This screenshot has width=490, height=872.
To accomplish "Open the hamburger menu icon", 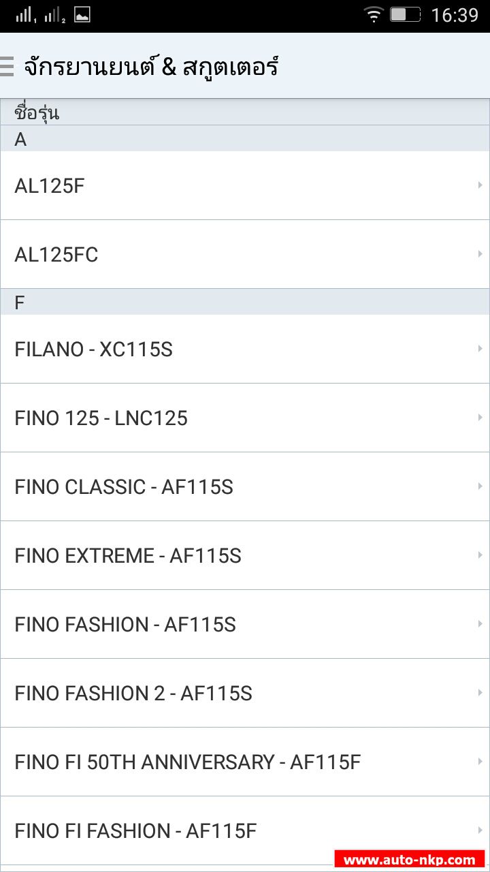I will coord(7,67).
